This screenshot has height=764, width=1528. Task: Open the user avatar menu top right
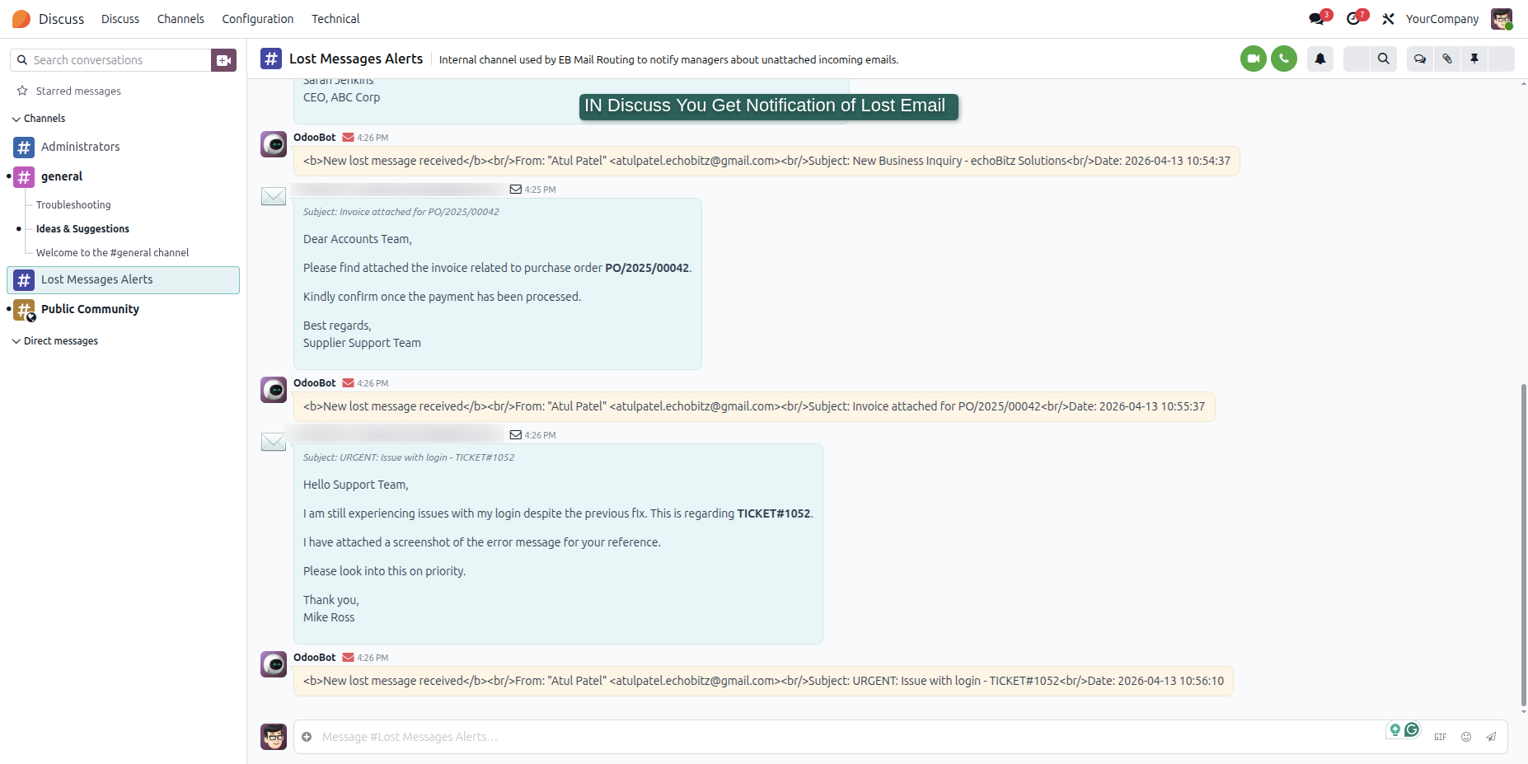click(x=1502, y=19)
